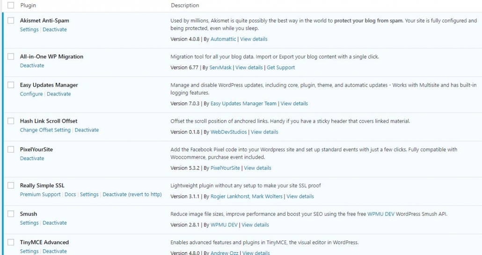View details for PixelYourSite

point(257,168)
